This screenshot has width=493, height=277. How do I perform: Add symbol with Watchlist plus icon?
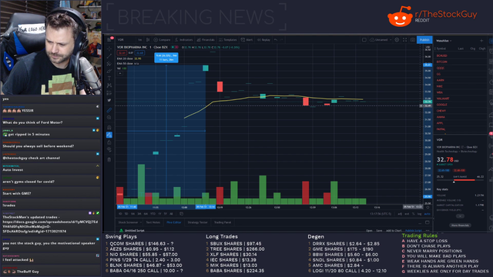481,41
